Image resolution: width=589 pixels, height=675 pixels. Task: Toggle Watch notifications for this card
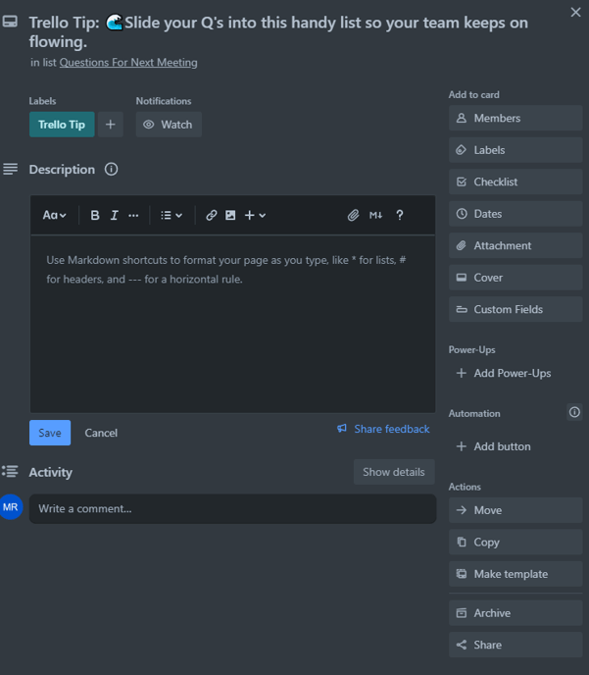pos(169,125)
